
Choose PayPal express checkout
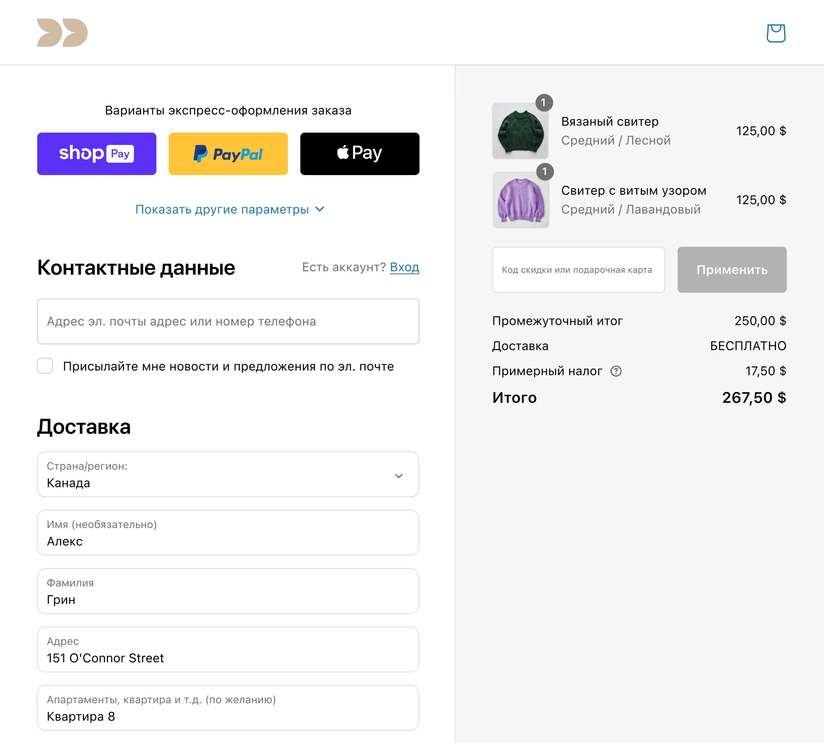click(x=228, y=154)
